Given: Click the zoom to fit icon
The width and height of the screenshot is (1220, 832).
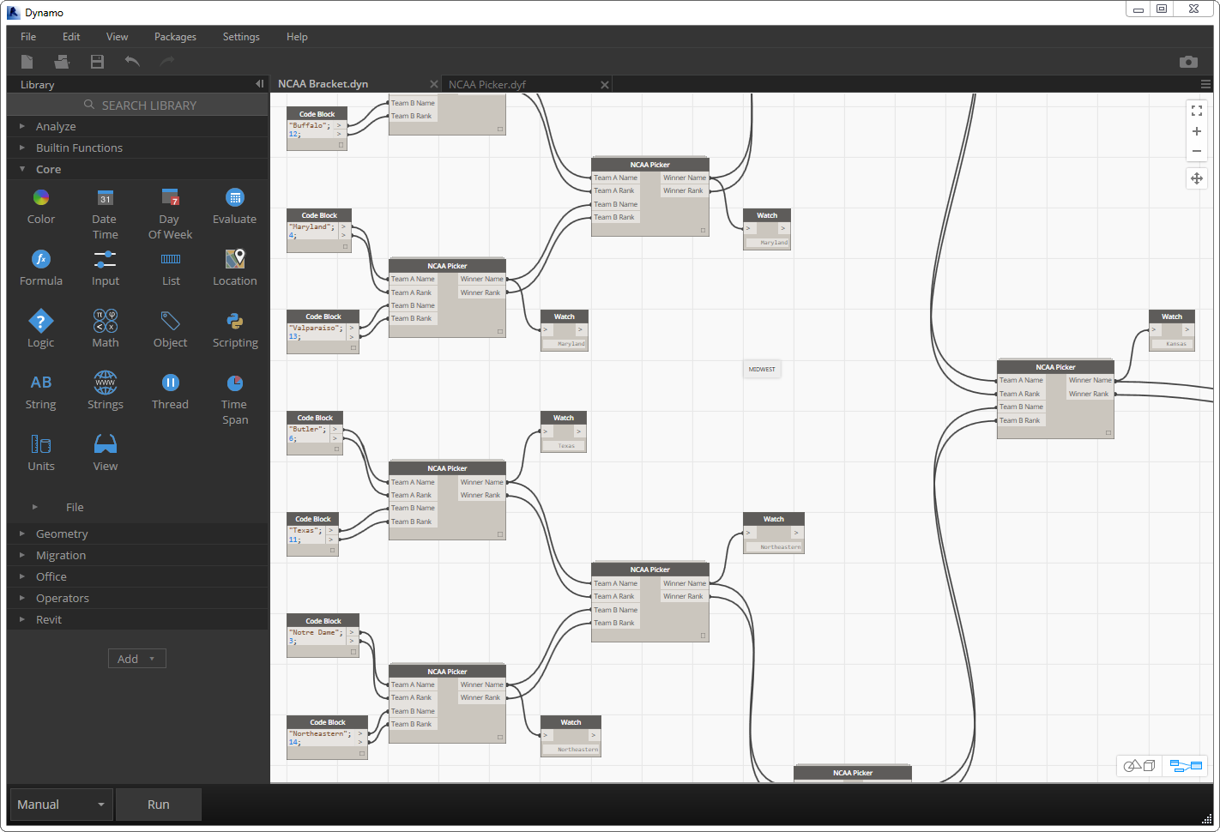Looking at the screenshot, I should 1197,111.
